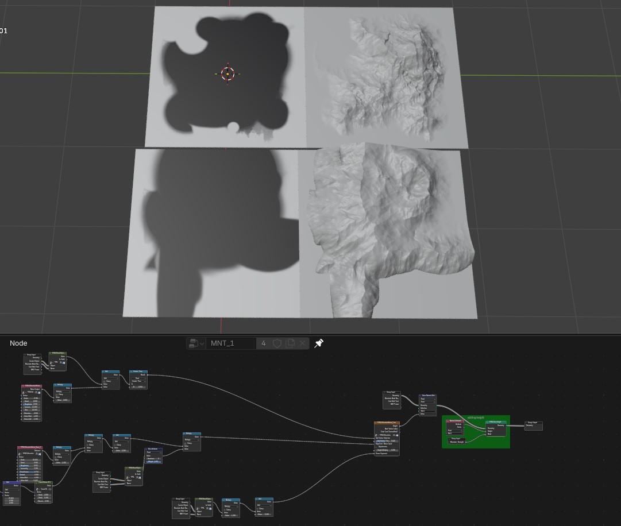Toggle fake user shield for MNT_1

(x=277, y=343)
